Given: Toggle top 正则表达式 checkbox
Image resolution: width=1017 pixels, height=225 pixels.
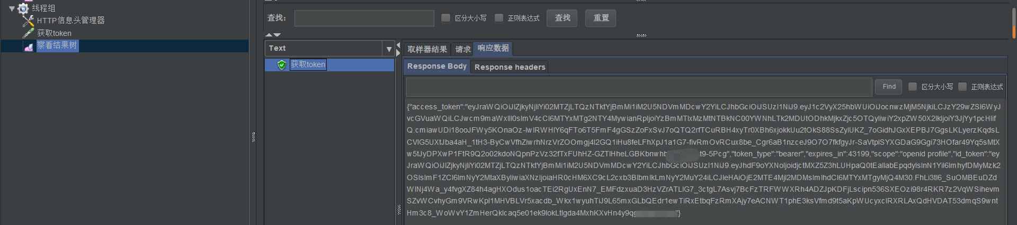Looking at the screenshot, I should pyautogui.click(x=499, y=18).
